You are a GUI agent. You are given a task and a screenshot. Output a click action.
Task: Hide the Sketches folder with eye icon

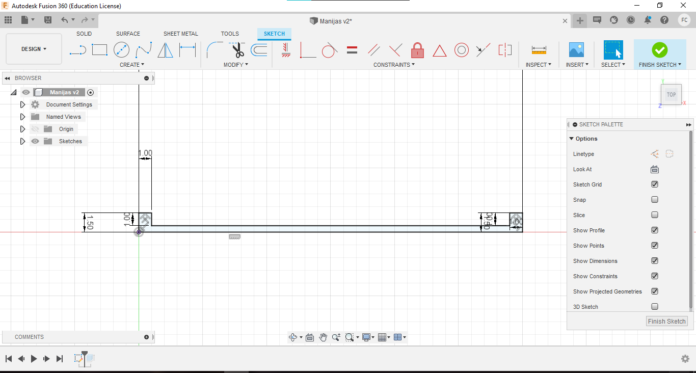[35, 141]
